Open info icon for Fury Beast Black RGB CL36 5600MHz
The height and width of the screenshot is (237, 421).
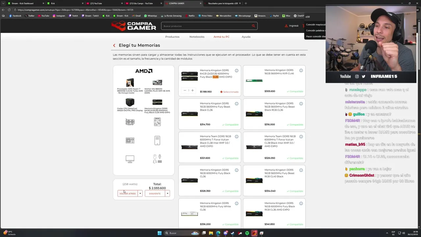click(301, 104)
